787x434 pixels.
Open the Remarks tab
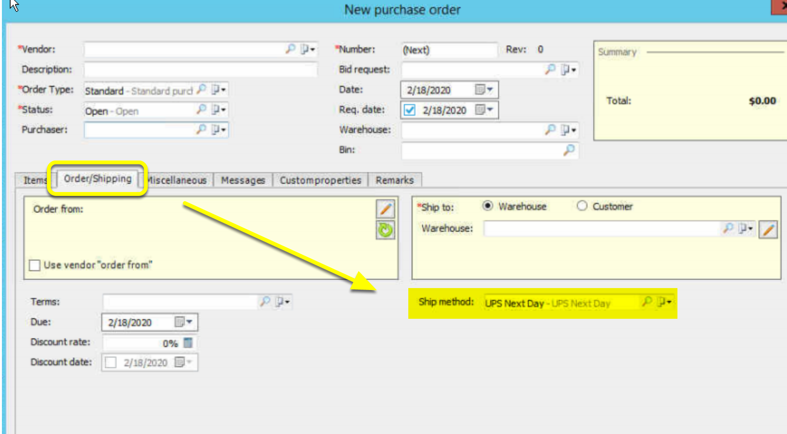(395, 180)
